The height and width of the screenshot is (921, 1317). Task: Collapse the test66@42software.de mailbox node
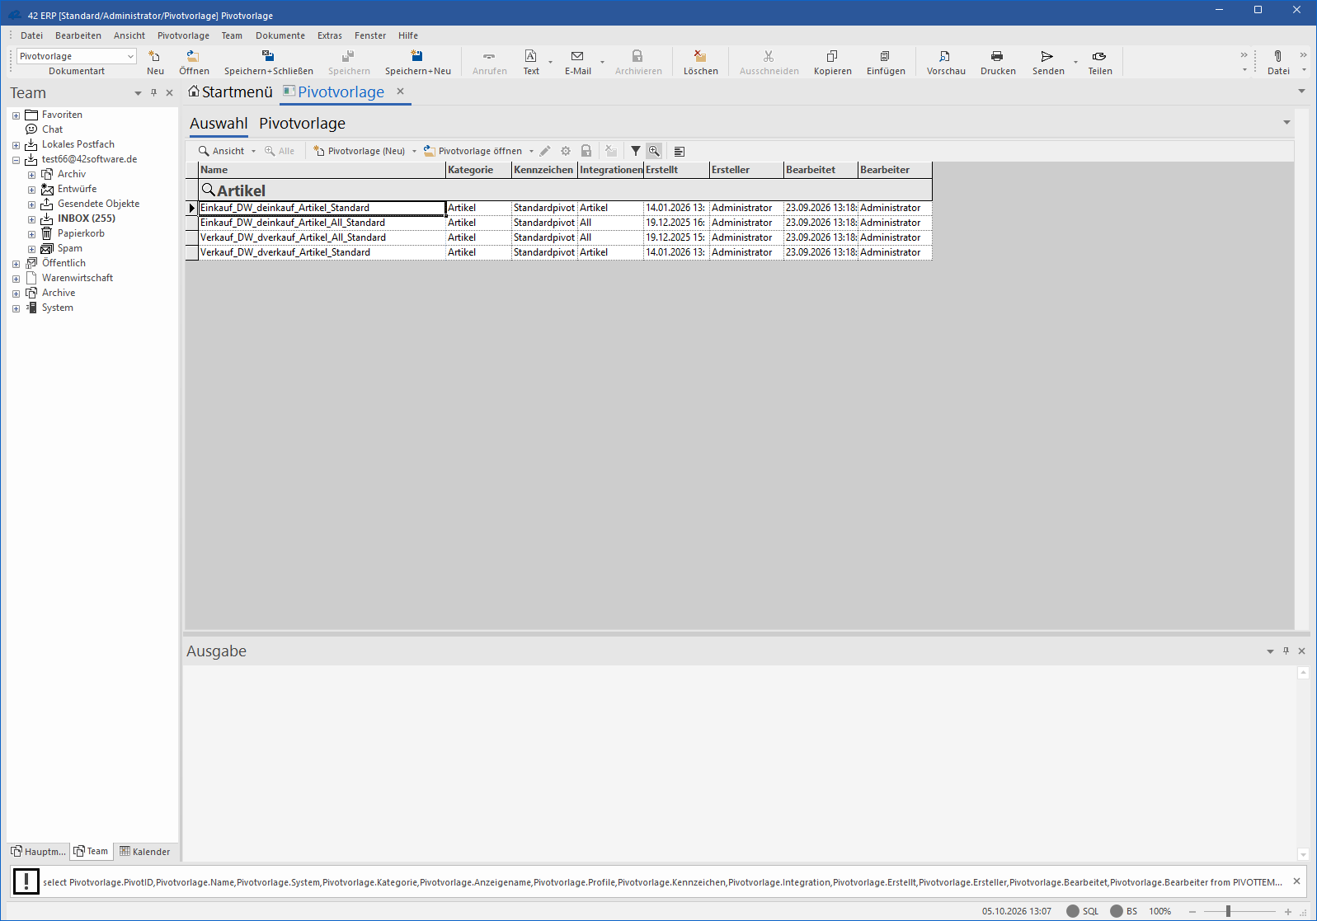(16, 160)
